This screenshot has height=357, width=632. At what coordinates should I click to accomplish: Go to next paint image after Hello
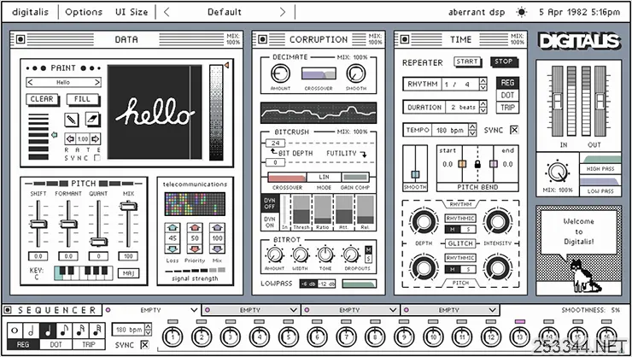click(x=97, y=82)
